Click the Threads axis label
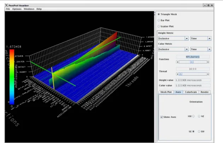Screen dimensions: 223x143 132,82
